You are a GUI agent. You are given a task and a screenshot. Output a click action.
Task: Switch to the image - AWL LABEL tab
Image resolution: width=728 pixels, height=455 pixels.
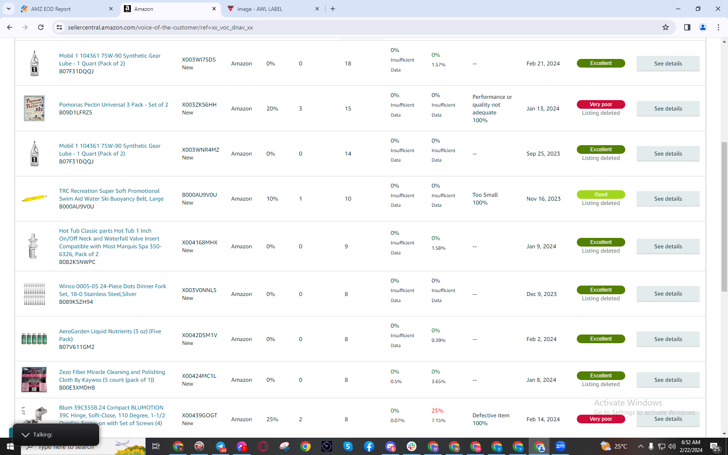(x=273, y=9)
